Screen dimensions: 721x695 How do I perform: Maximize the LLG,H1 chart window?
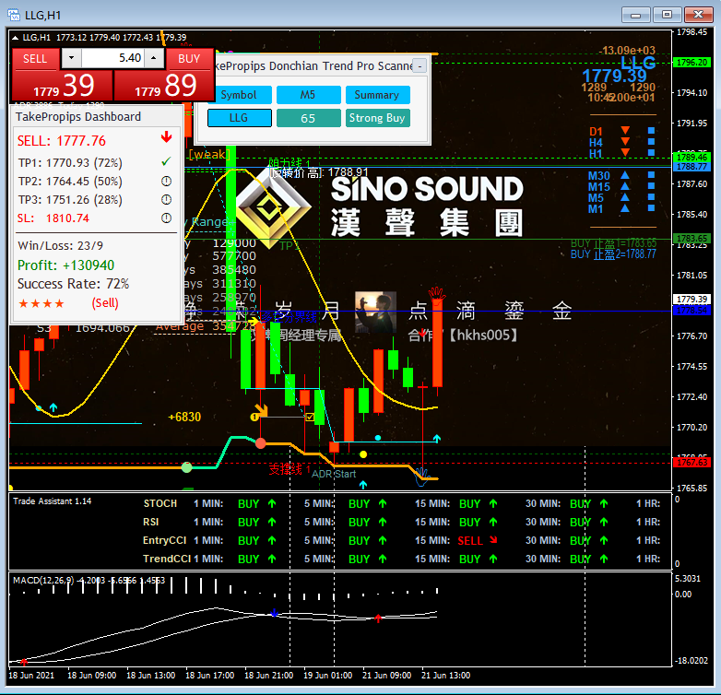click(667, 15)
